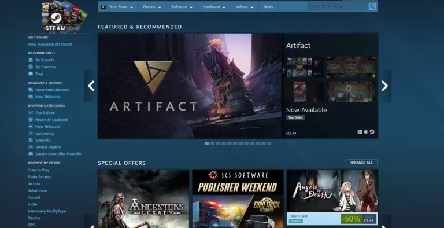444x228 pixels.
Task: Open SCS Software Publisher Weekend offer
Action: pyautogui.click(x=238, y=198)
